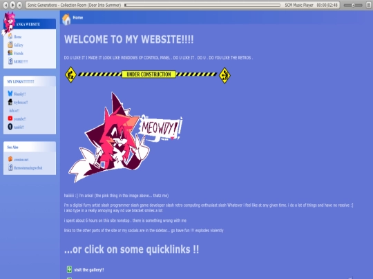373x279 pixels.
Task: Click the house icon beside Home header
Action: coord(66,19)
